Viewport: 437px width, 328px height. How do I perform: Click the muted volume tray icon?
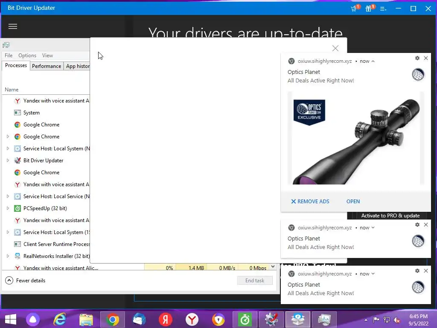397,320
